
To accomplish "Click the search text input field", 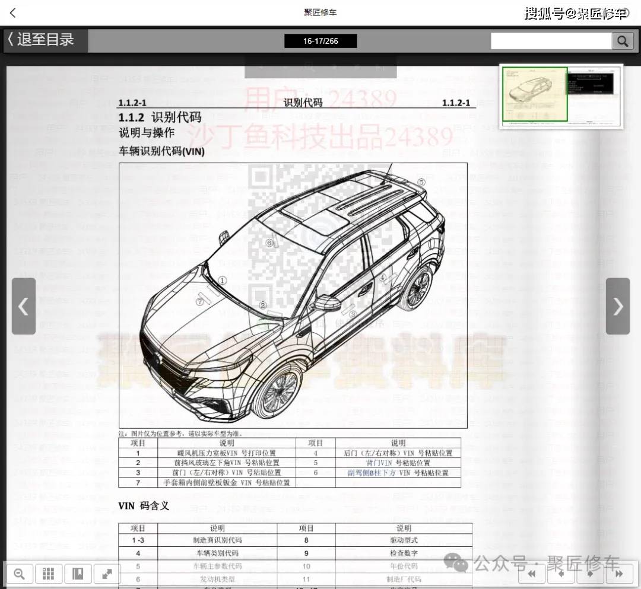I will [551, 41].
